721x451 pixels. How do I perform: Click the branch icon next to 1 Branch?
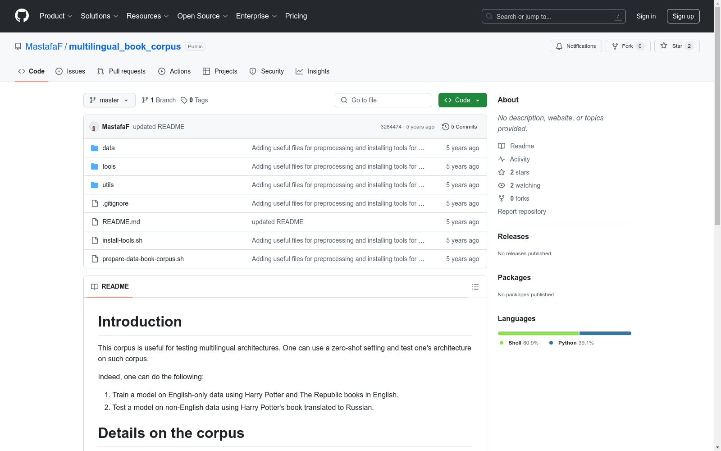pyautogui.click(x=145, y=100)
